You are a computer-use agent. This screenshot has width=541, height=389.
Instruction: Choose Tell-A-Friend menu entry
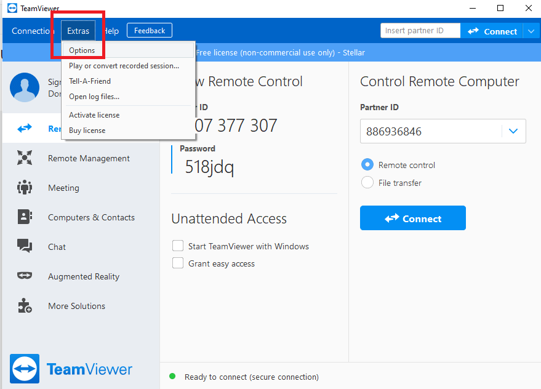pyautogui.click(x=127, y=81)
